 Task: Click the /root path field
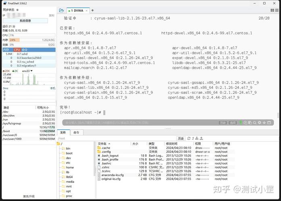pyautogui.click(x=117, y=138)
